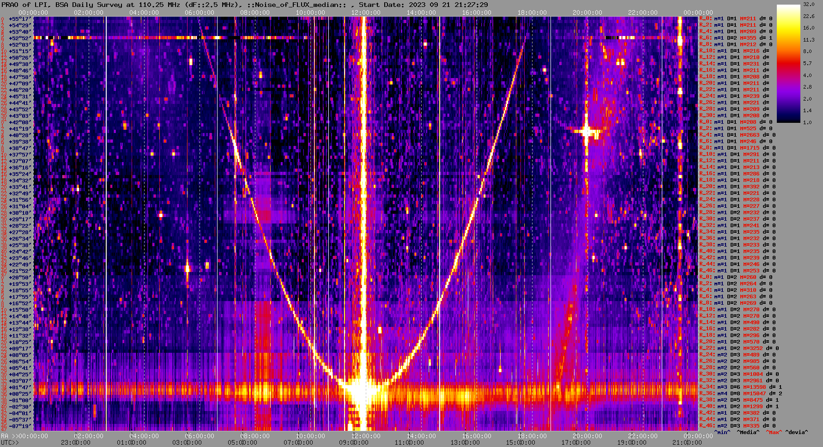Click the 1.4 color scale value
Screen dimensions: 823x447
pos(807,111)
